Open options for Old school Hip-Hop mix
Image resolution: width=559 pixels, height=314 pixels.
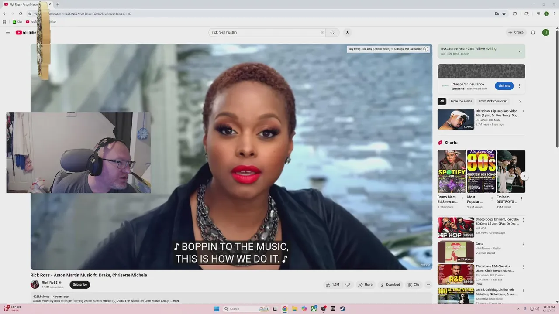coord(524,112)
